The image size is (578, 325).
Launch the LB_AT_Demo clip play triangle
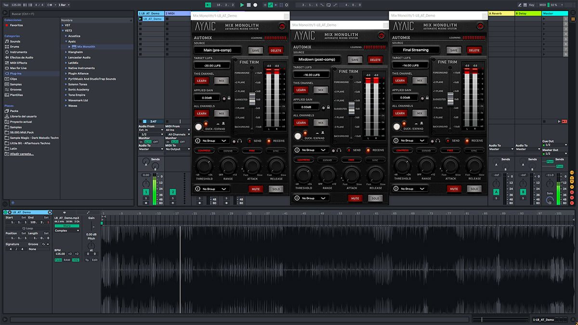tap(140, 19)
